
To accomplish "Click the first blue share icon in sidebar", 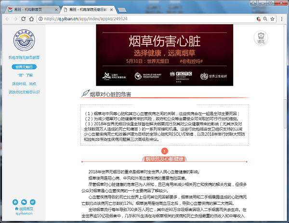I will 15,201.
